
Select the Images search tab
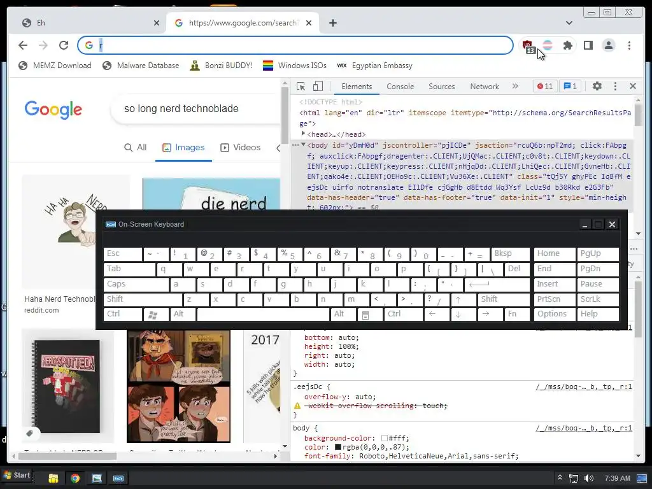(x=183, y=147)
